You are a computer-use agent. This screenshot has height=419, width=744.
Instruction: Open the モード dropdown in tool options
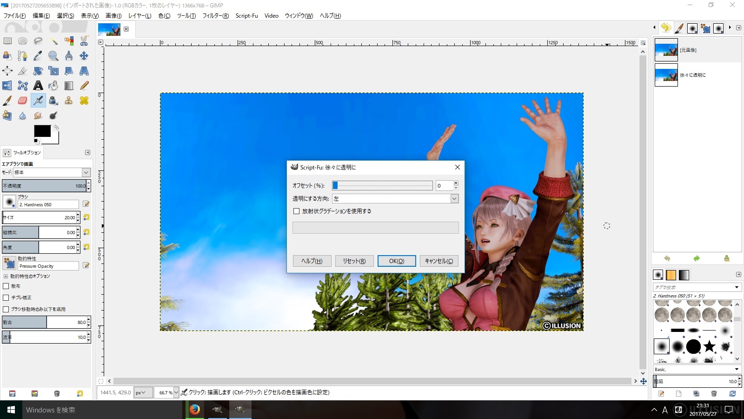tap(52, 172)
